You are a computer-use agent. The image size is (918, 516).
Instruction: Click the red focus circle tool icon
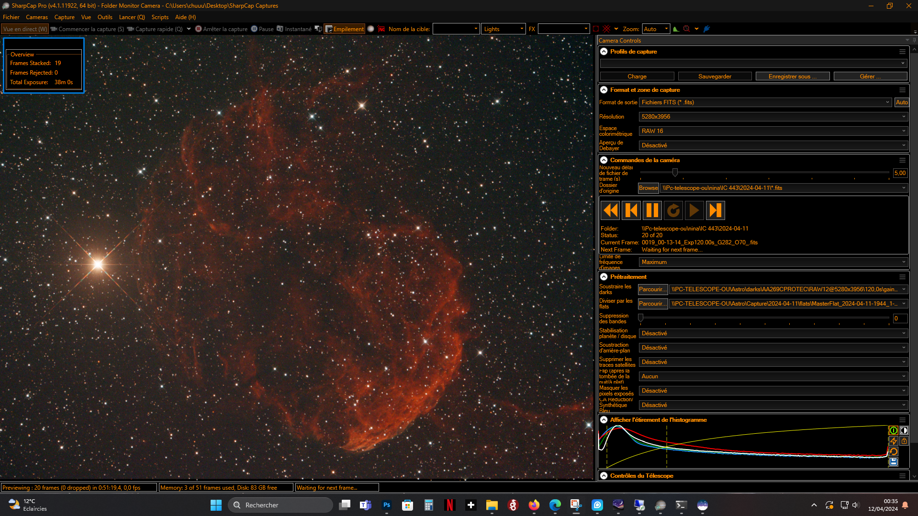686,29
